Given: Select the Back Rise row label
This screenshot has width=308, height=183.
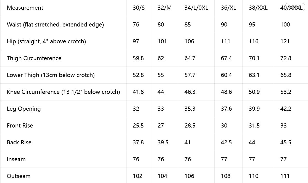Looking at the screenshot, I should coord(19,142).
